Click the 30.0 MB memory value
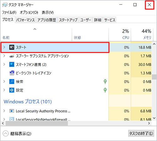This screenshot has width=157, height=141. click(x=145, y=64)
